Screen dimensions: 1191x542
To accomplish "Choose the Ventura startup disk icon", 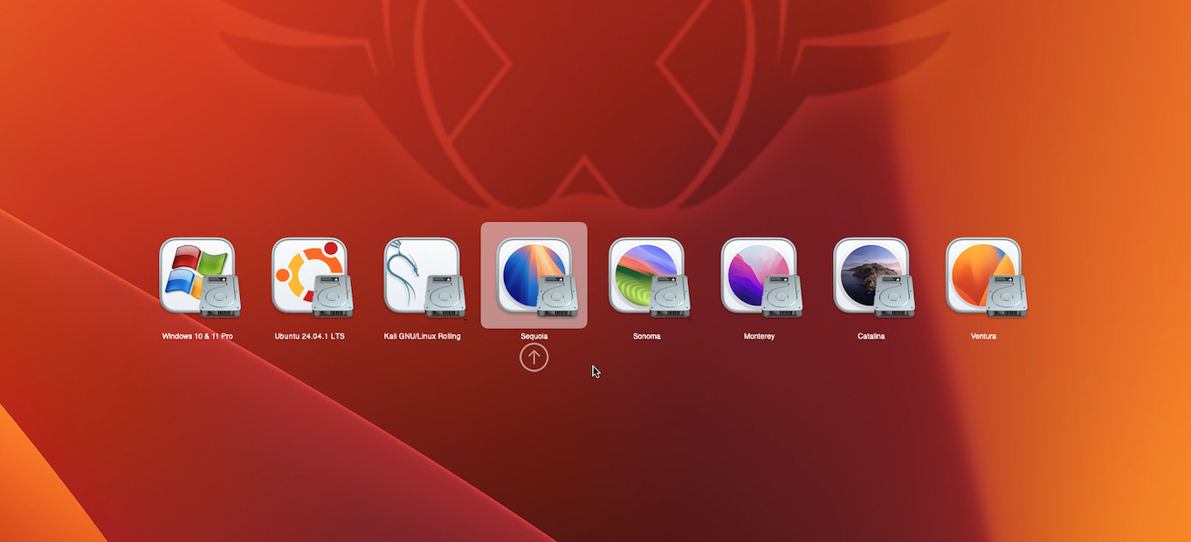I will pos(986,277).
